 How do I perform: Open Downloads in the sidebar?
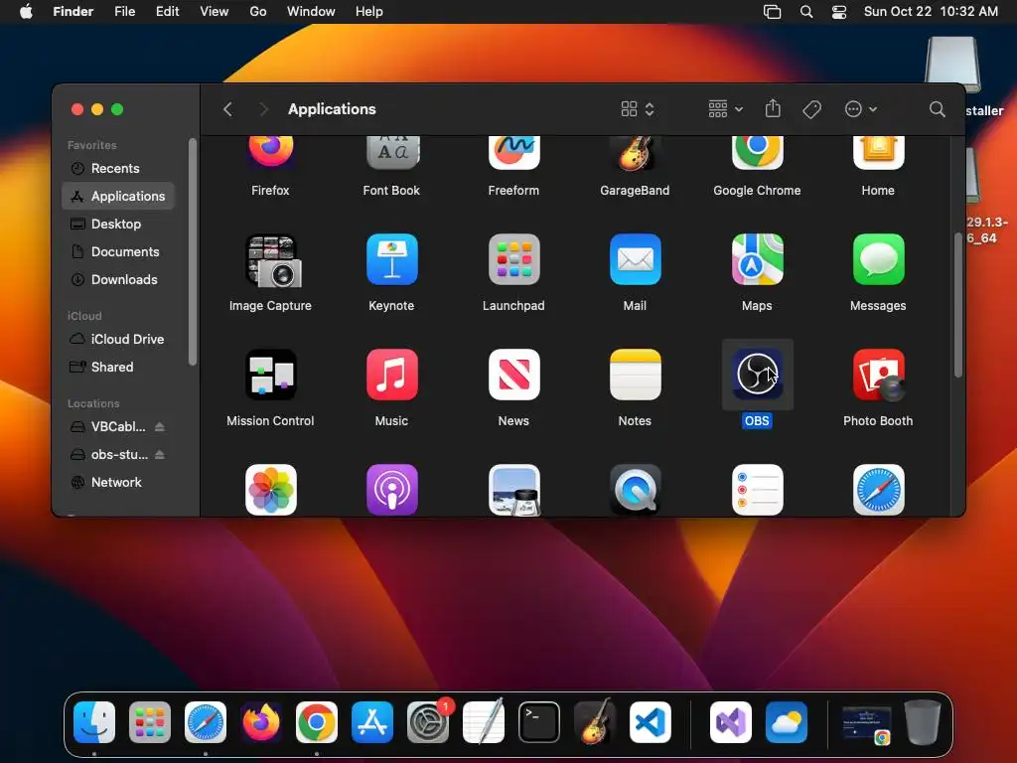[x=119, y=279]
